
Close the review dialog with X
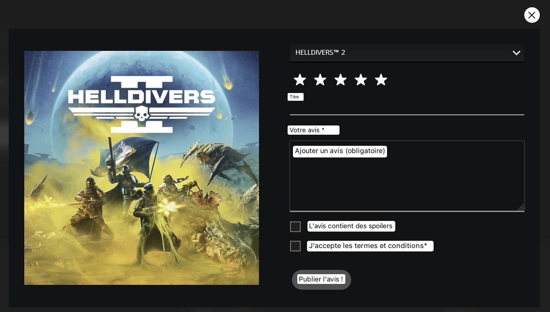tap(532, 15)
